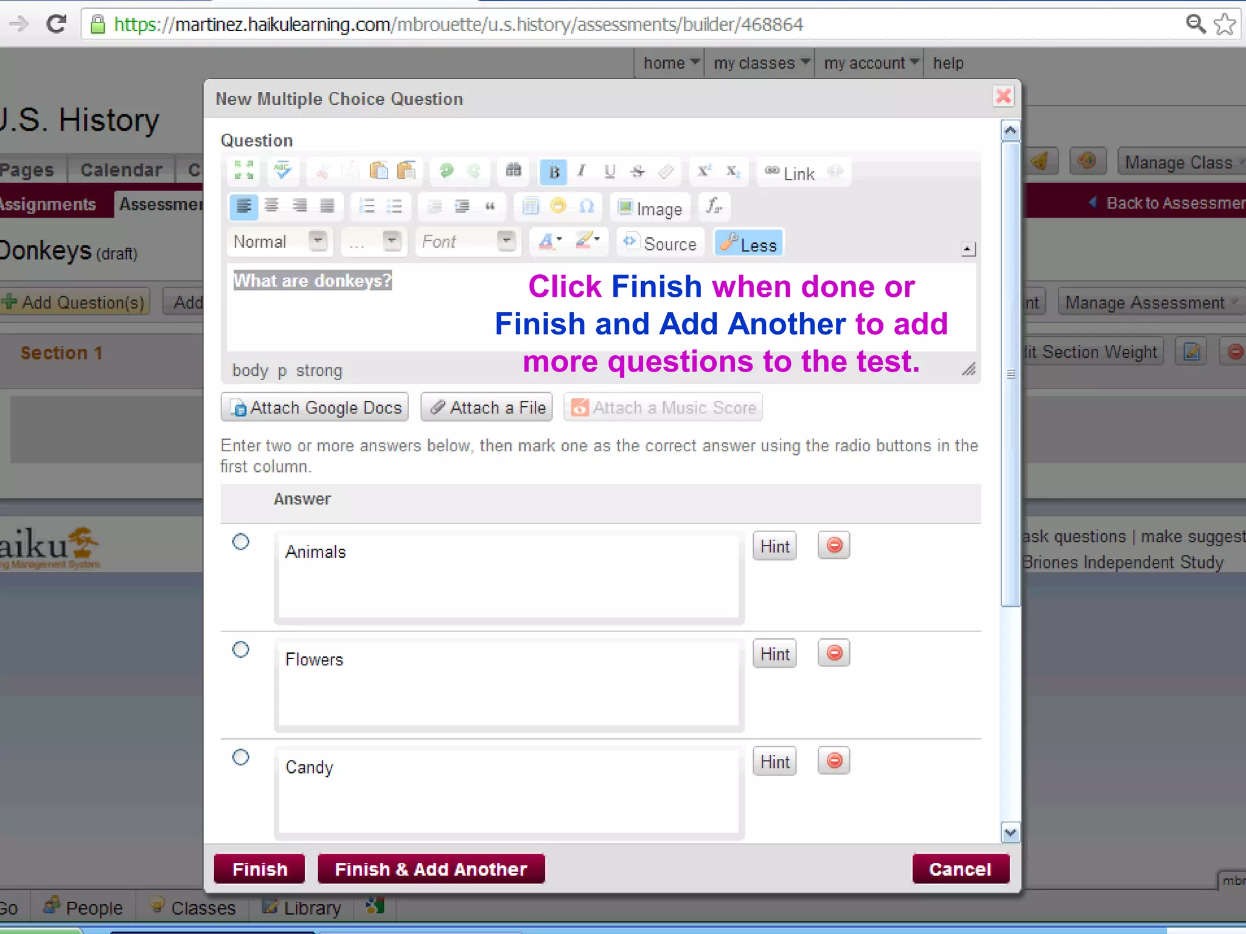This screenshot has width=1246, height=934.
Task: Run the spell check tool in the editor
Action: tap(283, 171)
